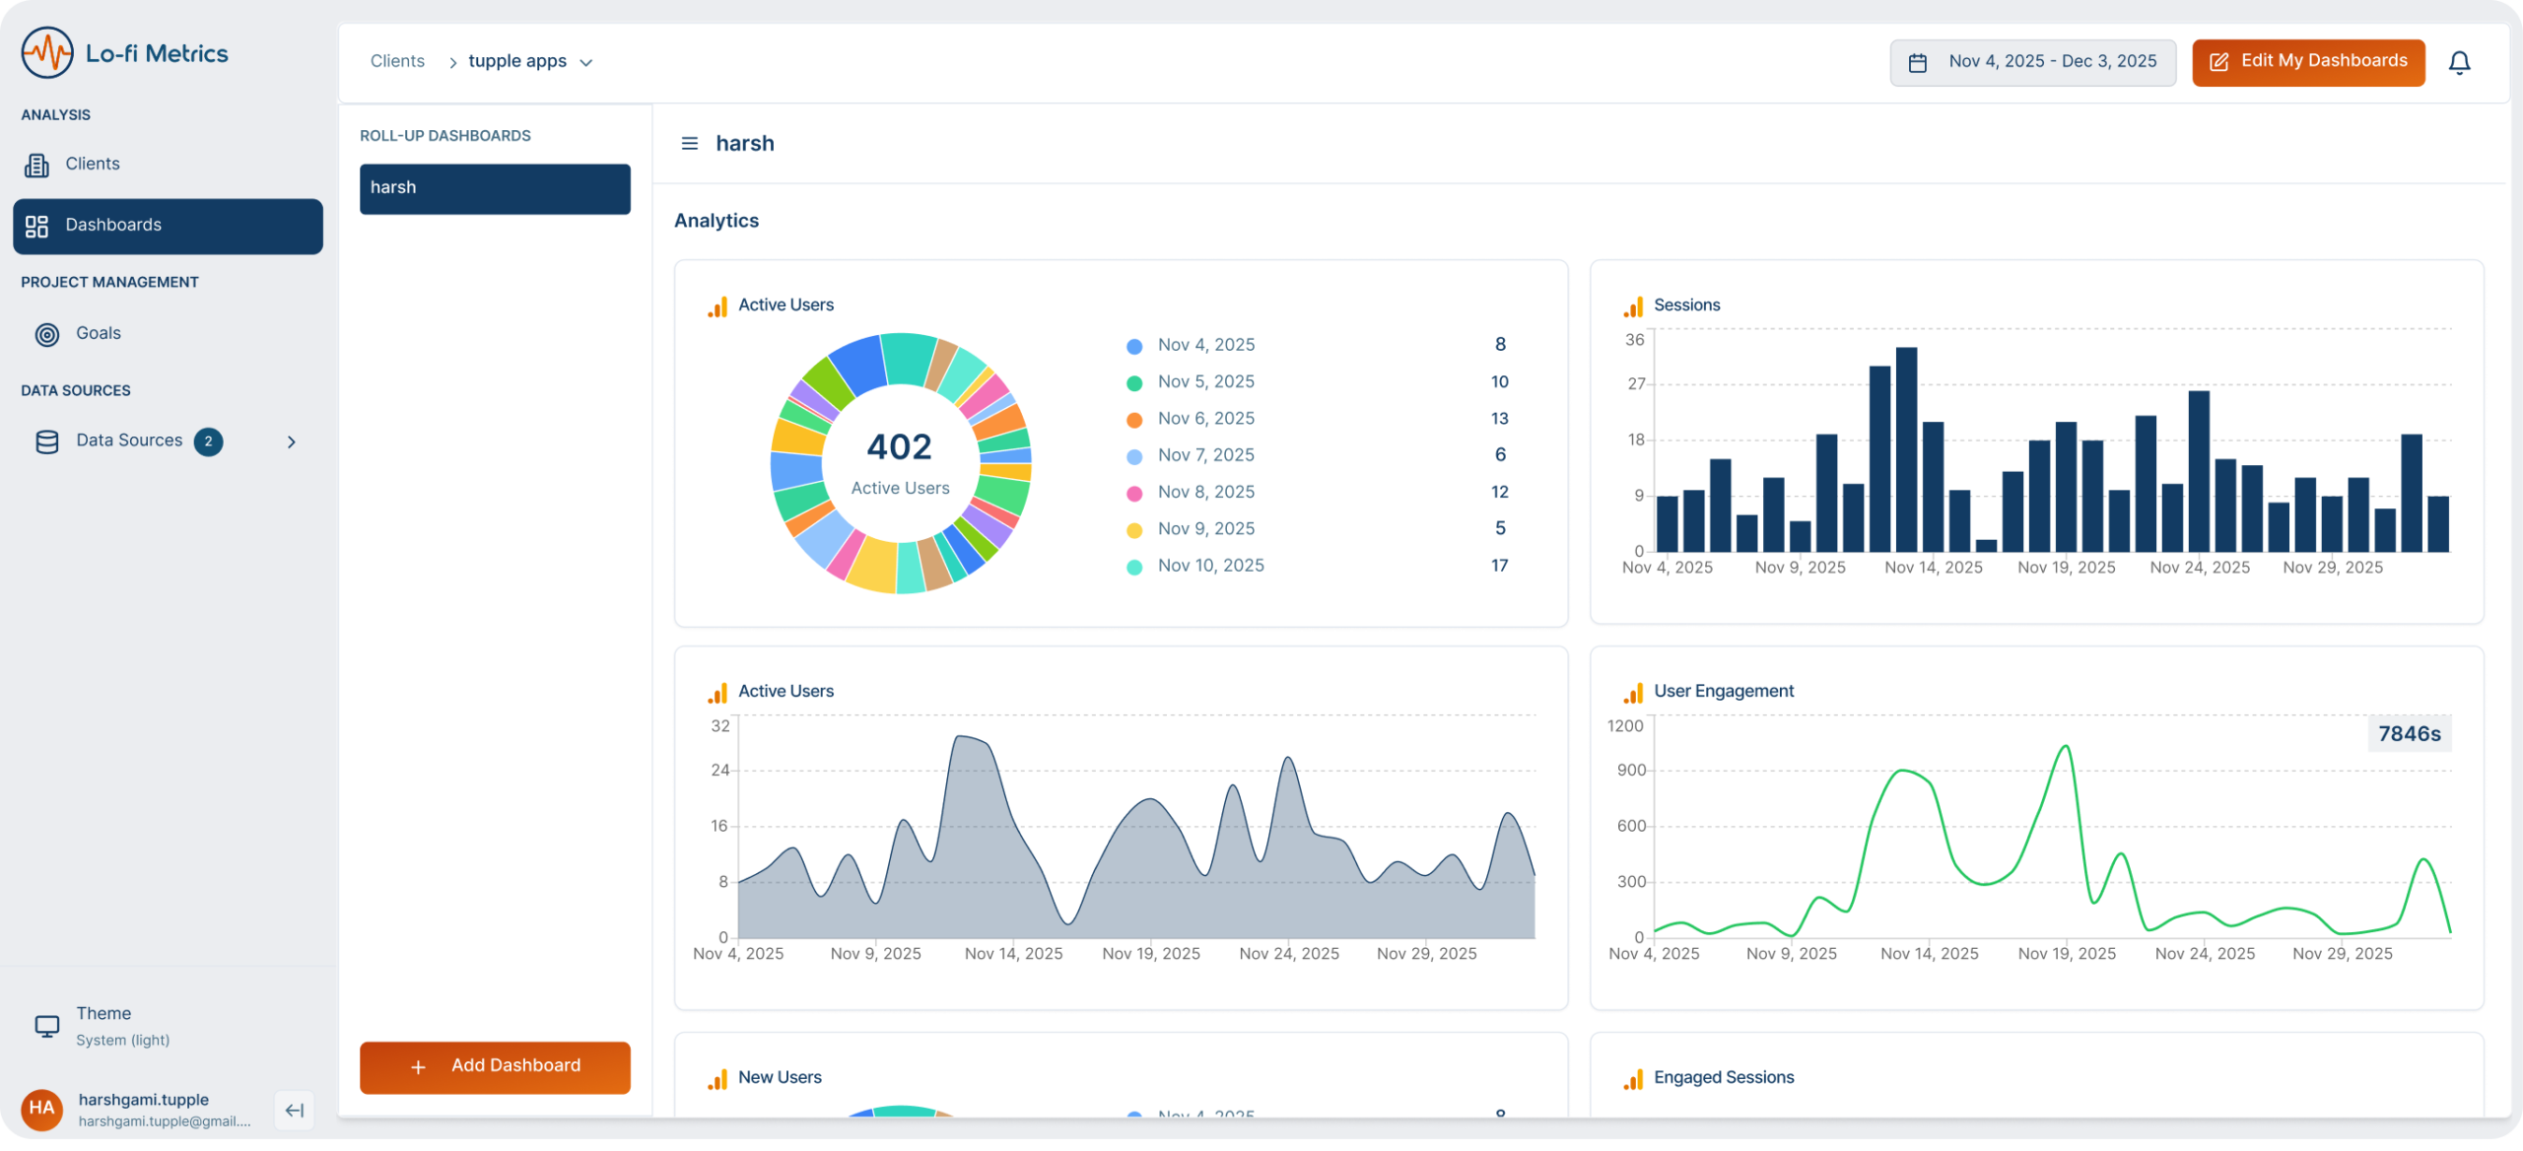
Task: Collapse sidebar using the arrow icon
Action: click(x=294, y=1111)
